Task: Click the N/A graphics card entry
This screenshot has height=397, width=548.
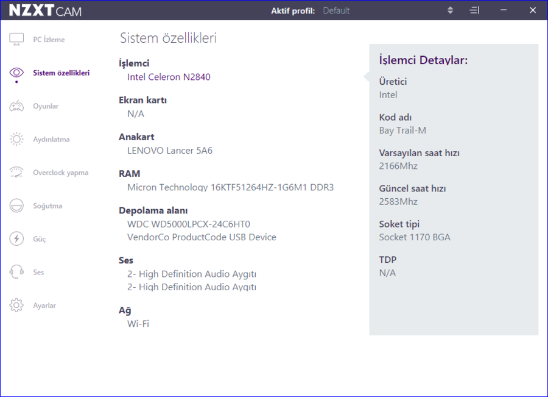Action: pyautogui.click(x=136, y=114)
